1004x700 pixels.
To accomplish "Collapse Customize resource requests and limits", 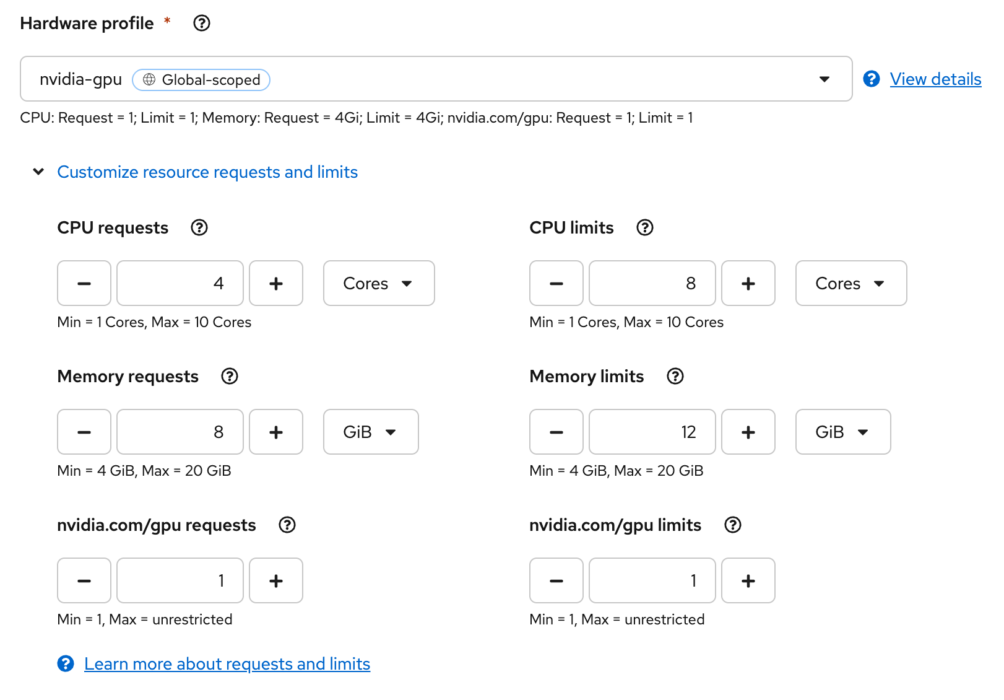I will point(207,172).
